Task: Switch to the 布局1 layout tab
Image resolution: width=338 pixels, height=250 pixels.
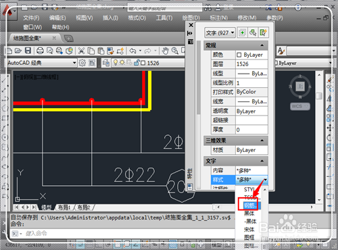Action: click(64, 207)
